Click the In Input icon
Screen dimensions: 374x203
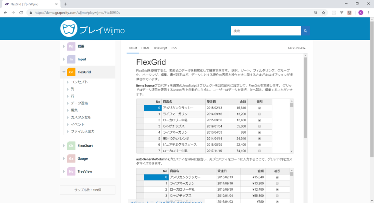(x=71, y=59)
